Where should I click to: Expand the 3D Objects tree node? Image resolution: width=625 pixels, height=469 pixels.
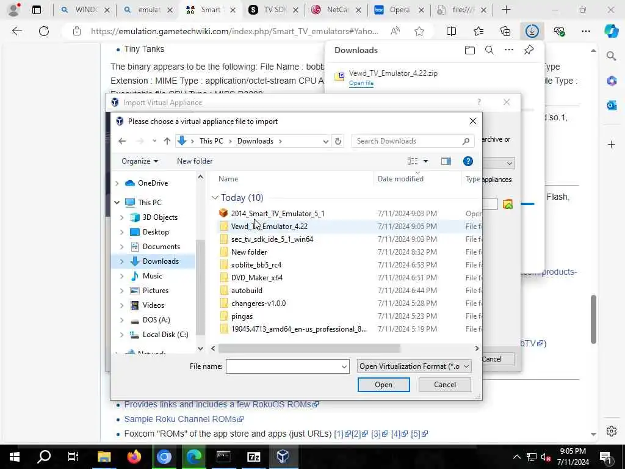(x=122, y=217)
